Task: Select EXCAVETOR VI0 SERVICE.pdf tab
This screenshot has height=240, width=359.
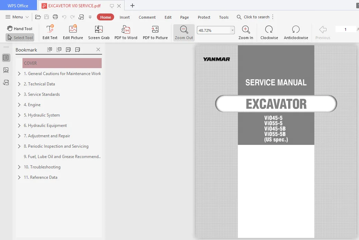Action: point(74,6)
